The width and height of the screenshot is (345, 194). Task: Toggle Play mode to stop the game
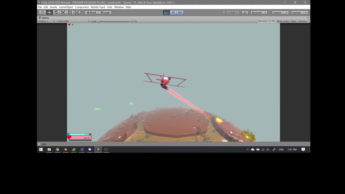coord(166,12)
